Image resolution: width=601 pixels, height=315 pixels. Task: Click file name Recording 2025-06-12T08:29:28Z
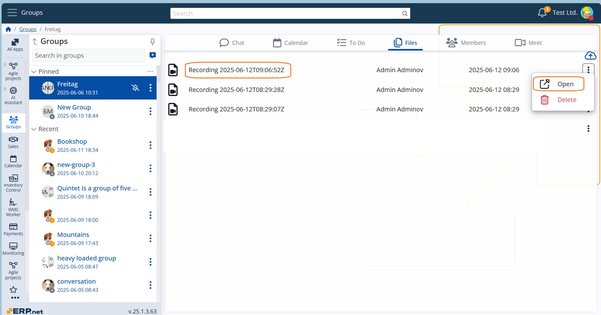pyautogui.click(x=236, y=90)
